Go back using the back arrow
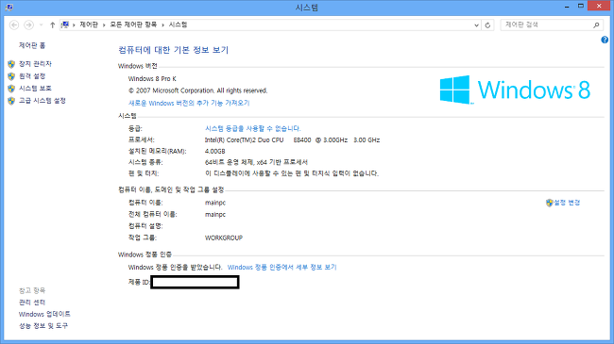The height and width of the screenshot is (344, 614). coord(14,25)
